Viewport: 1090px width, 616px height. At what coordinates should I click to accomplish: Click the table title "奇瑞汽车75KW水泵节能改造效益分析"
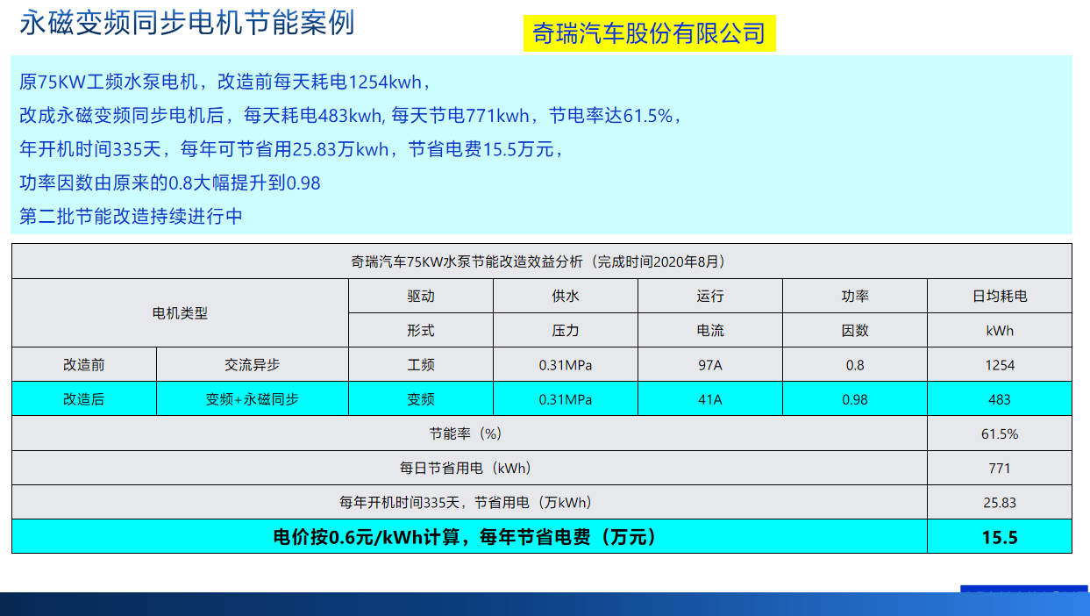pyautogui.click(x=542, y=261)
